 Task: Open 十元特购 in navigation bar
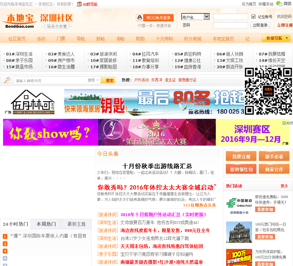(164, 39)
